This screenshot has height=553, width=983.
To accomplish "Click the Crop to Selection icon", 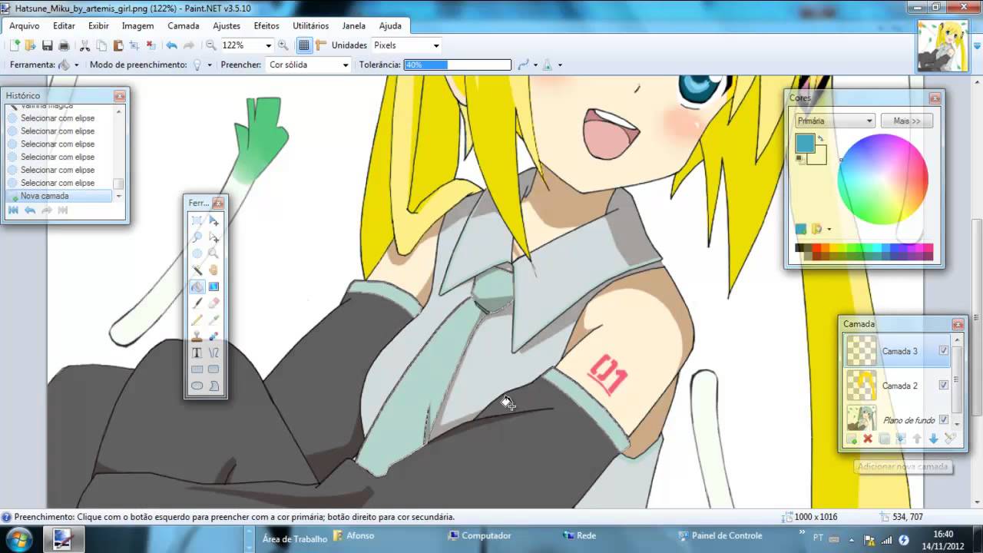I will click(134, 45).
